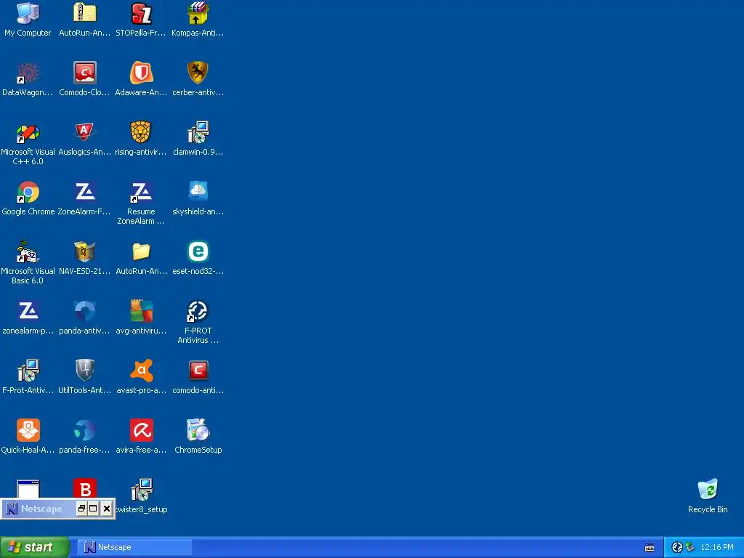Select the Quick-Heal-A... orange icon
744x558 pixels.
pos(28,430)
